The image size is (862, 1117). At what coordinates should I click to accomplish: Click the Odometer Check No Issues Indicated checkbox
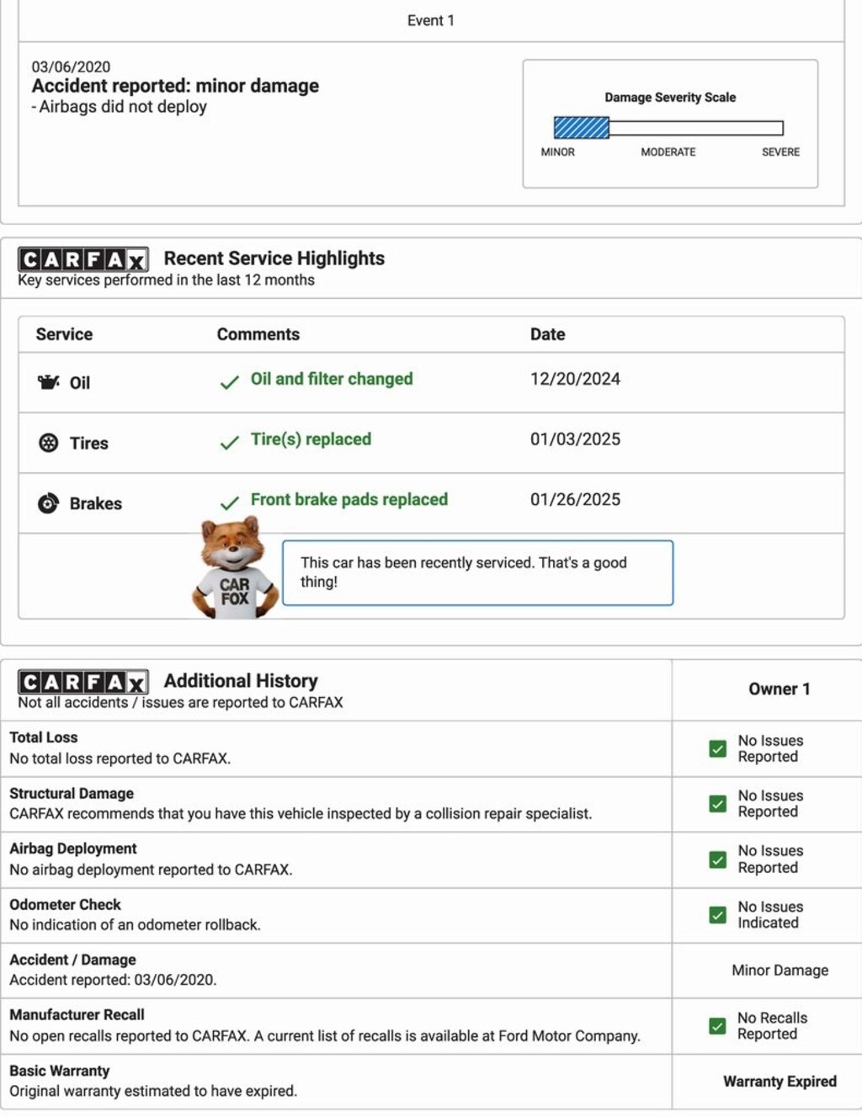(x=718, y=915)
